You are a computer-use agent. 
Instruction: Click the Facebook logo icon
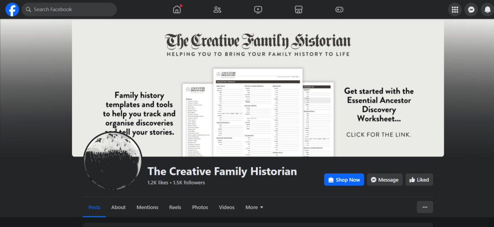(12, 10)
